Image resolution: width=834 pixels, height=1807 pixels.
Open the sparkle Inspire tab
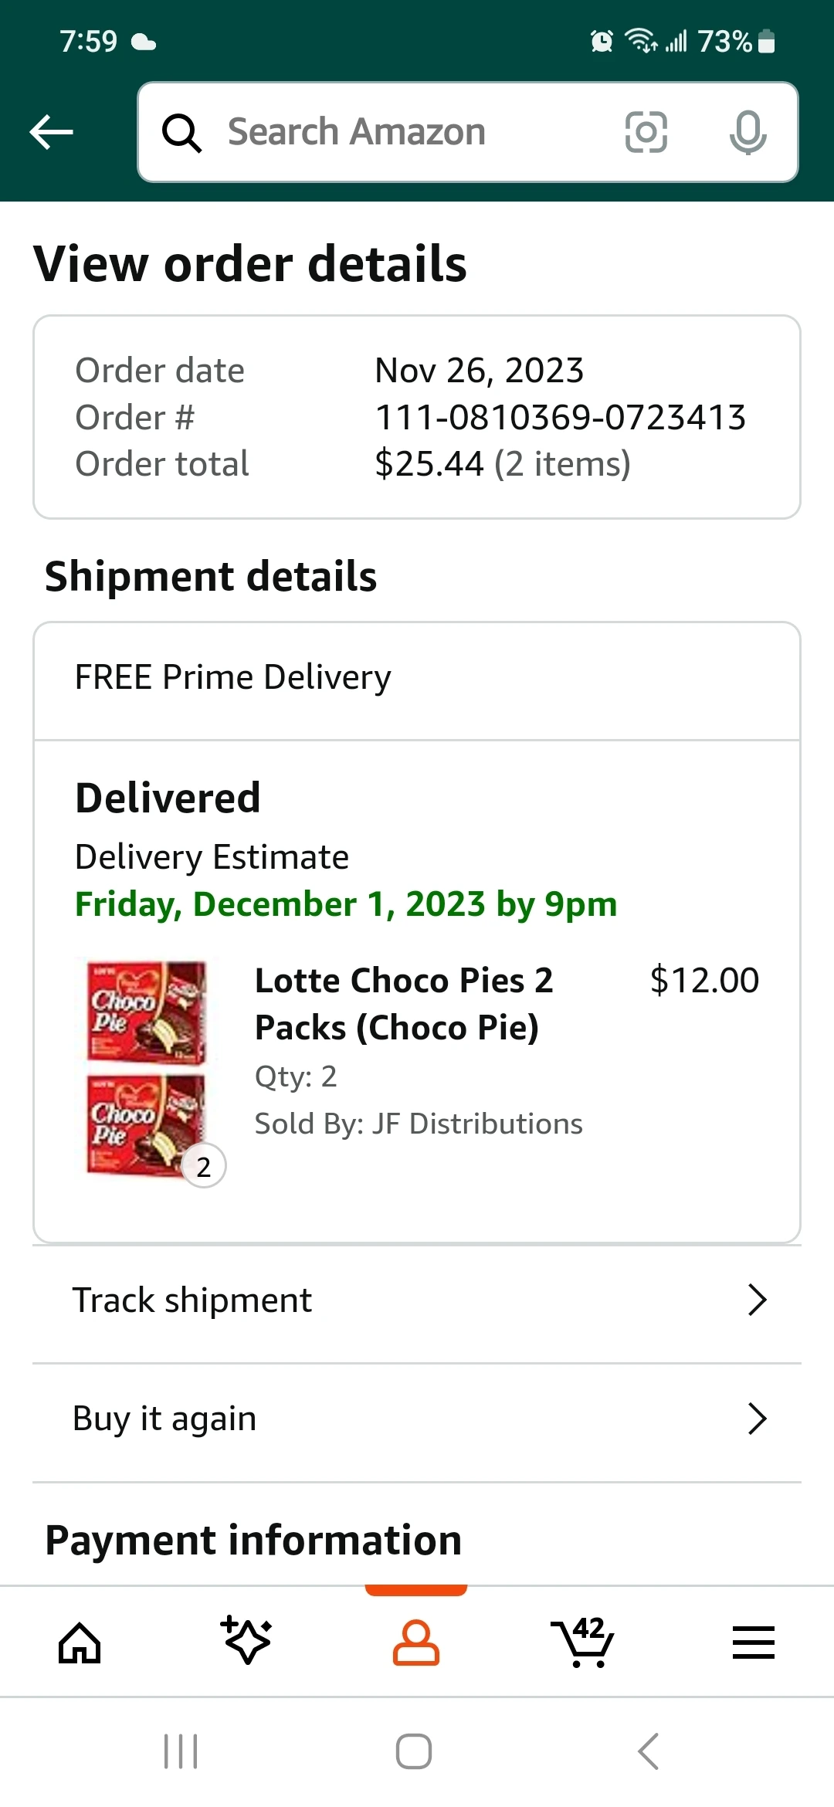[x=247, y=1640]
